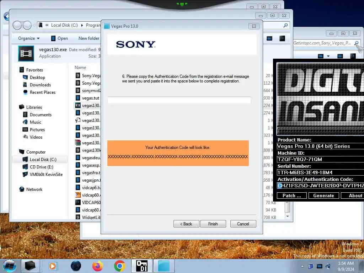Click the Finish button in Vegas Pro dialog
Screen dimensions: 364x273
coord(213,224)
